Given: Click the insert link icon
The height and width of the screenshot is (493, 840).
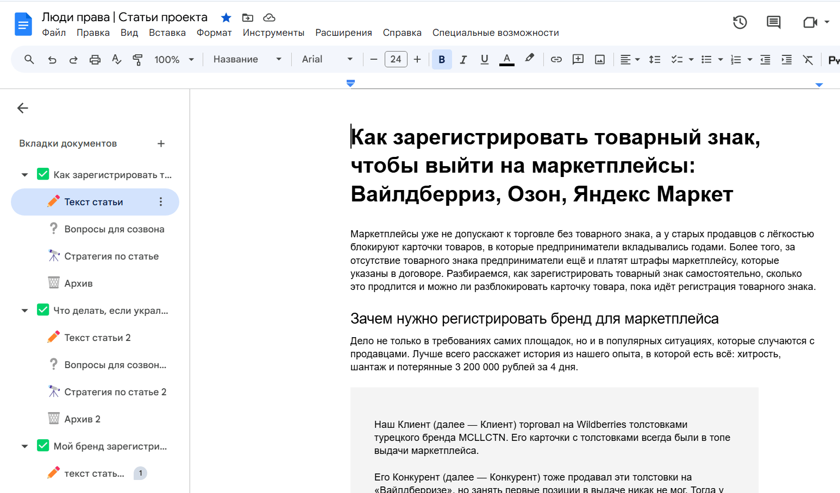Looking at the screenshot, I should point(556,60).
